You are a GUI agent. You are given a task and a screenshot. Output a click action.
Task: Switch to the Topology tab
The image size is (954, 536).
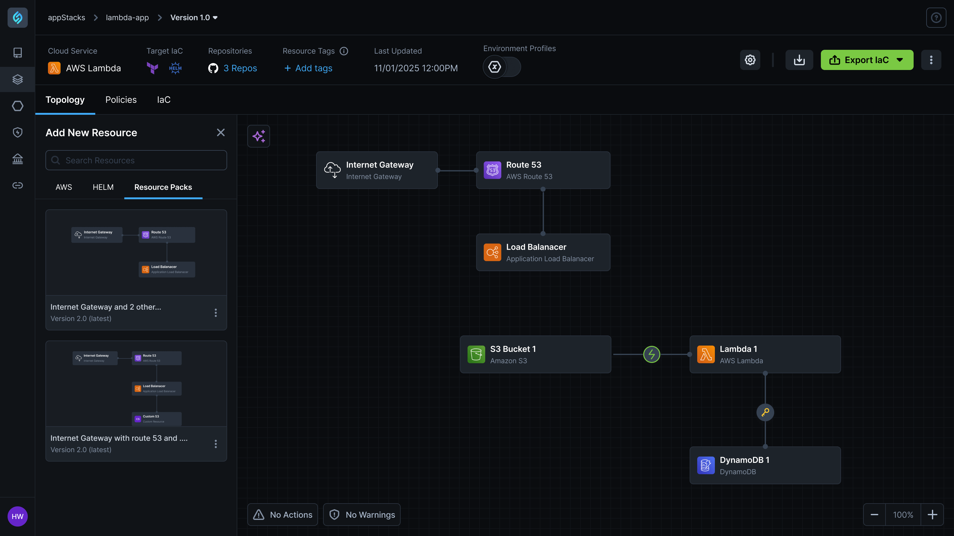coord(65,100)
